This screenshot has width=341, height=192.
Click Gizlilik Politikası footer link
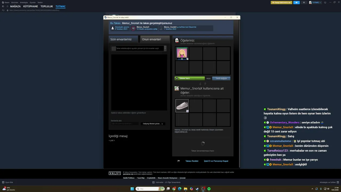(x=129, y=178)
